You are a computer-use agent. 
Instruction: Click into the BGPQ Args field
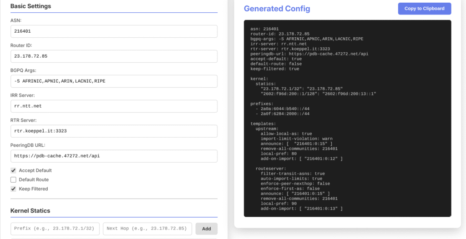pyautogui.click(x=113, y=81)
